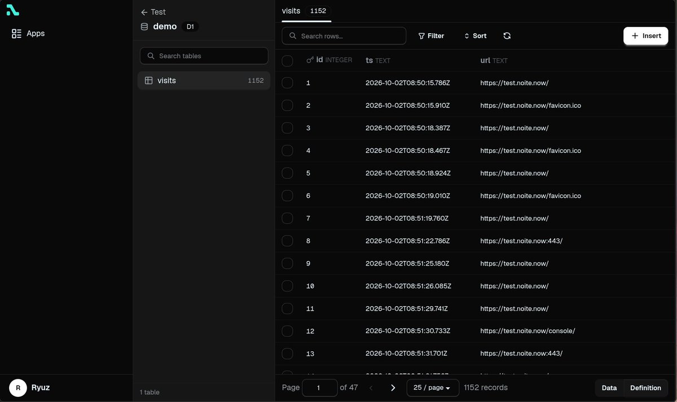The width and height of the screenshot is (677, 402).
Task: Open the Apps section in sidebar
Action: pos(28,33)
